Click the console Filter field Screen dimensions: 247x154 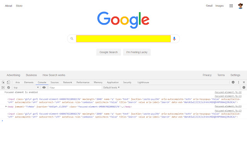coord(75,87)
